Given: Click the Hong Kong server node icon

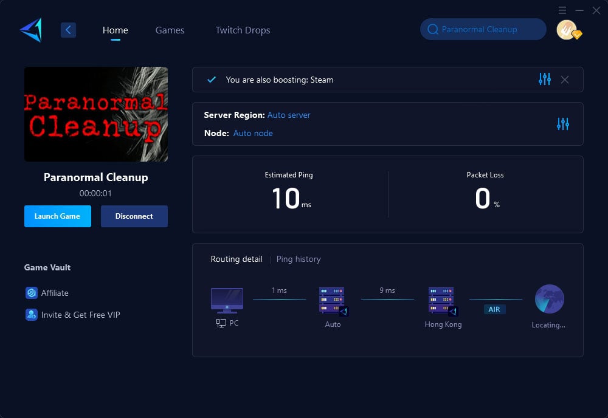Looking at the screenshot, I should coord(442,301).
